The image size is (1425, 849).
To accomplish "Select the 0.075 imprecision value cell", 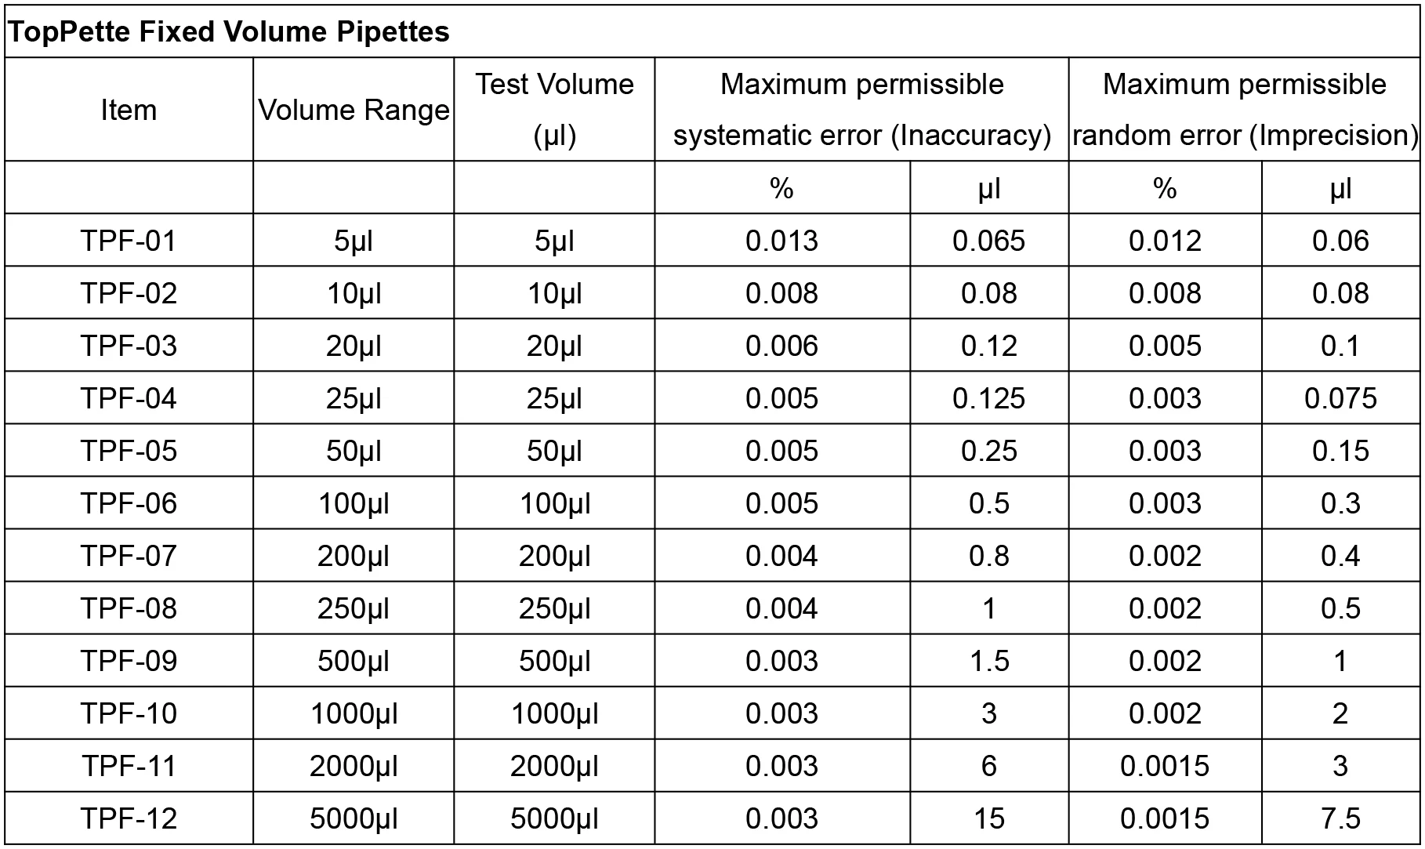I will pyautogui.click(x=1340, y=398).
